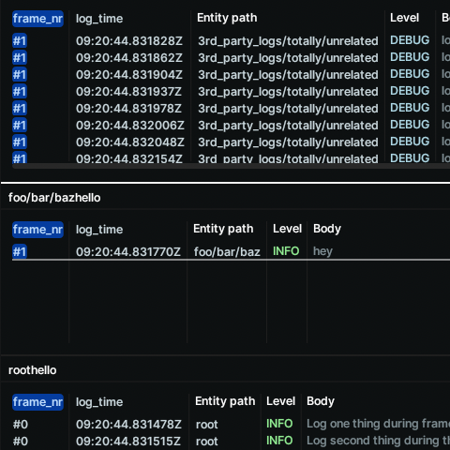Click 'Log second thing during' body text
Viewport: 450px width, 450px height.
[x=378, y=441]
